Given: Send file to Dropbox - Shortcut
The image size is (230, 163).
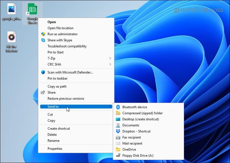Looking at the screenshot, I should pos(138,131).
